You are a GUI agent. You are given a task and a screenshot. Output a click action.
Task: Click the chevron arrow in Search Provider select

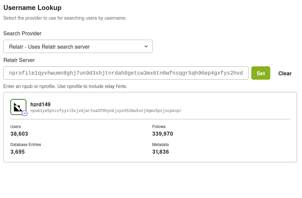coord(146,46)
